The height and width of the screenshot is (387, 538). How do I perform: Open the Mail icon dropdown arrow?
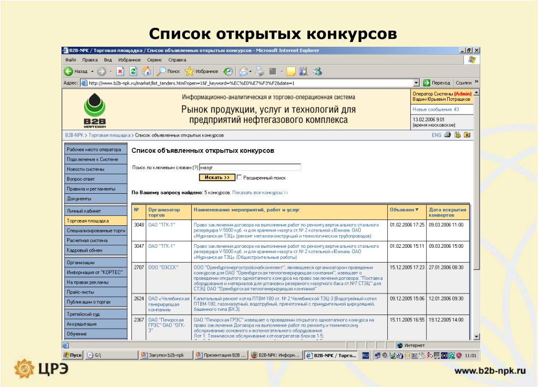[x=251, y=71]
